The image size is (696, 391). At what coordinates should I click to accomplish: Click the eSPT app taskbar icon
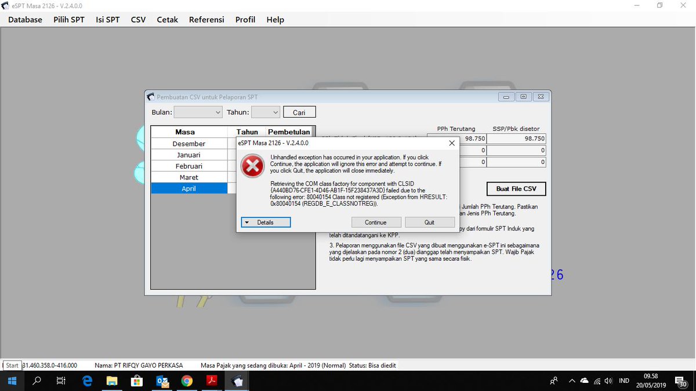tap(237, 381)
